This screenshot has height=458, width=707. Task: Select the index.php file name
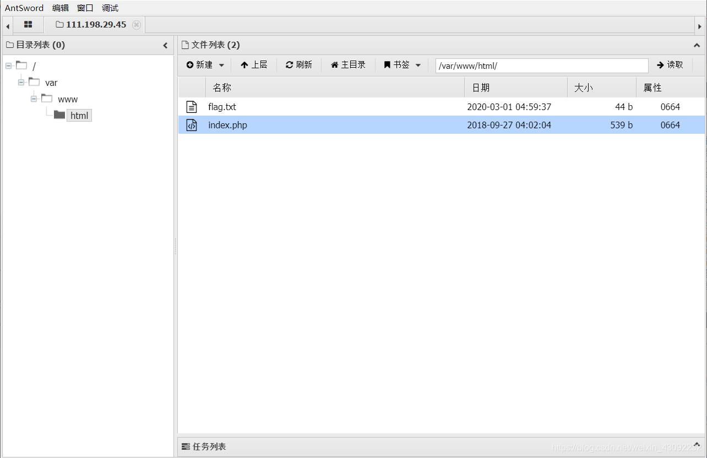(x=227, y=125)
